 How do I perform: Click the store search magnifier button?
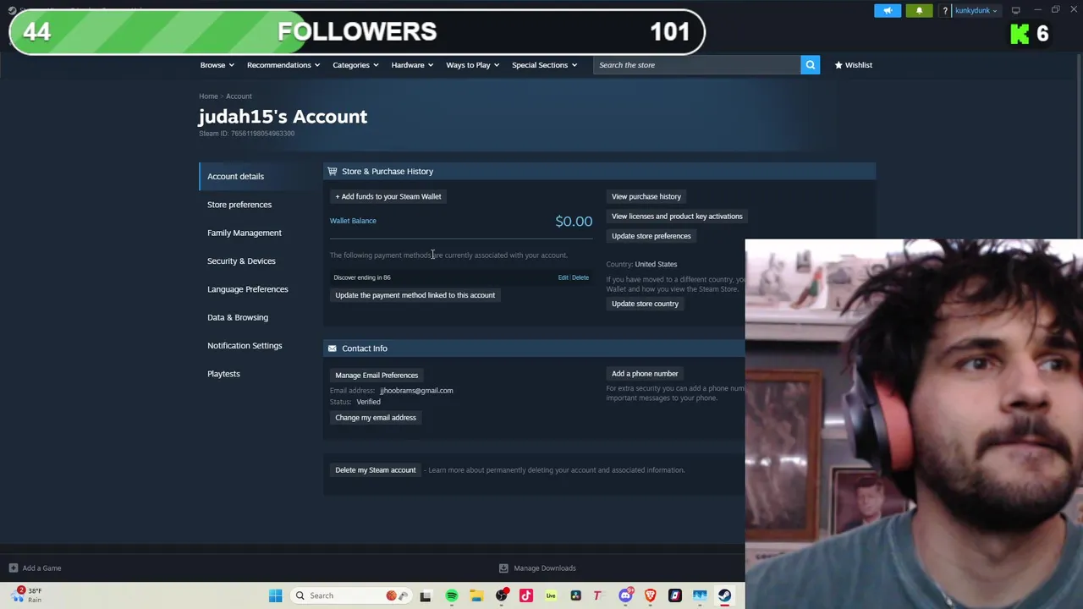(810, 65)
